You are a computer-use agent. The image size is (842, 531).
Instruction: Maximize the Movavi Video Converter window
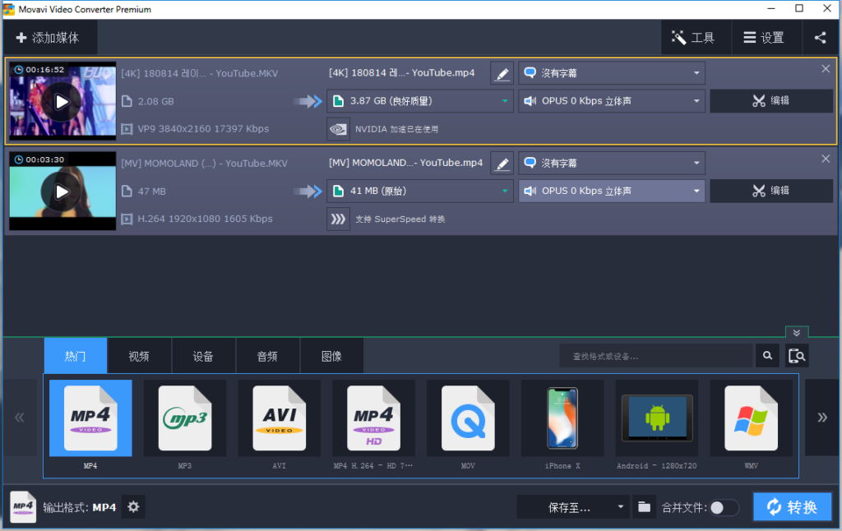(x=799, y=8)
